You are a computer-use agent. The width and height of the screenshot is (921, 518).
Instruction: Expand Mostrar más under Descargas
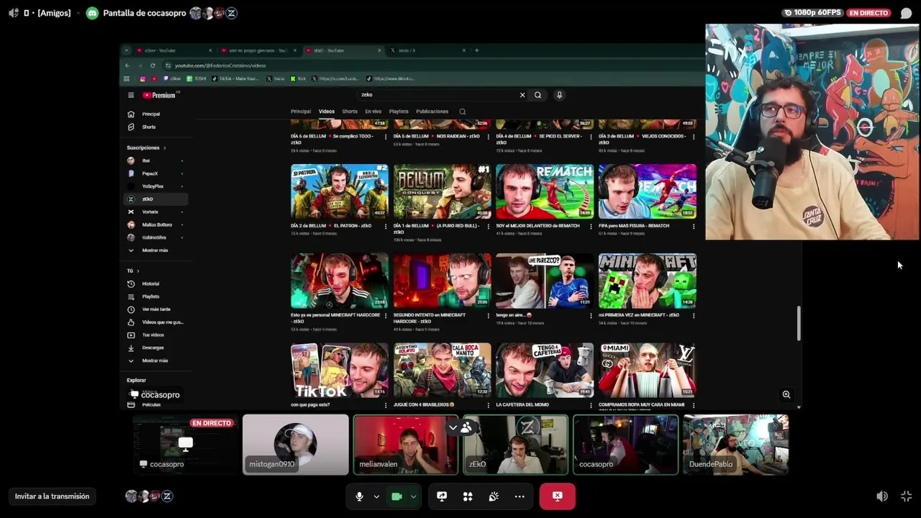coord(155,360)
